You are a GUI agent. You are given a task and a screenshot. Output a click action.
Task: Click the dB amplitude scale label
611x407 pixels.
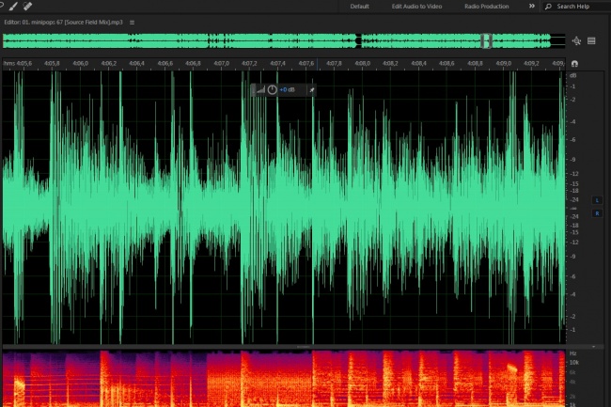tap(572, 75)
